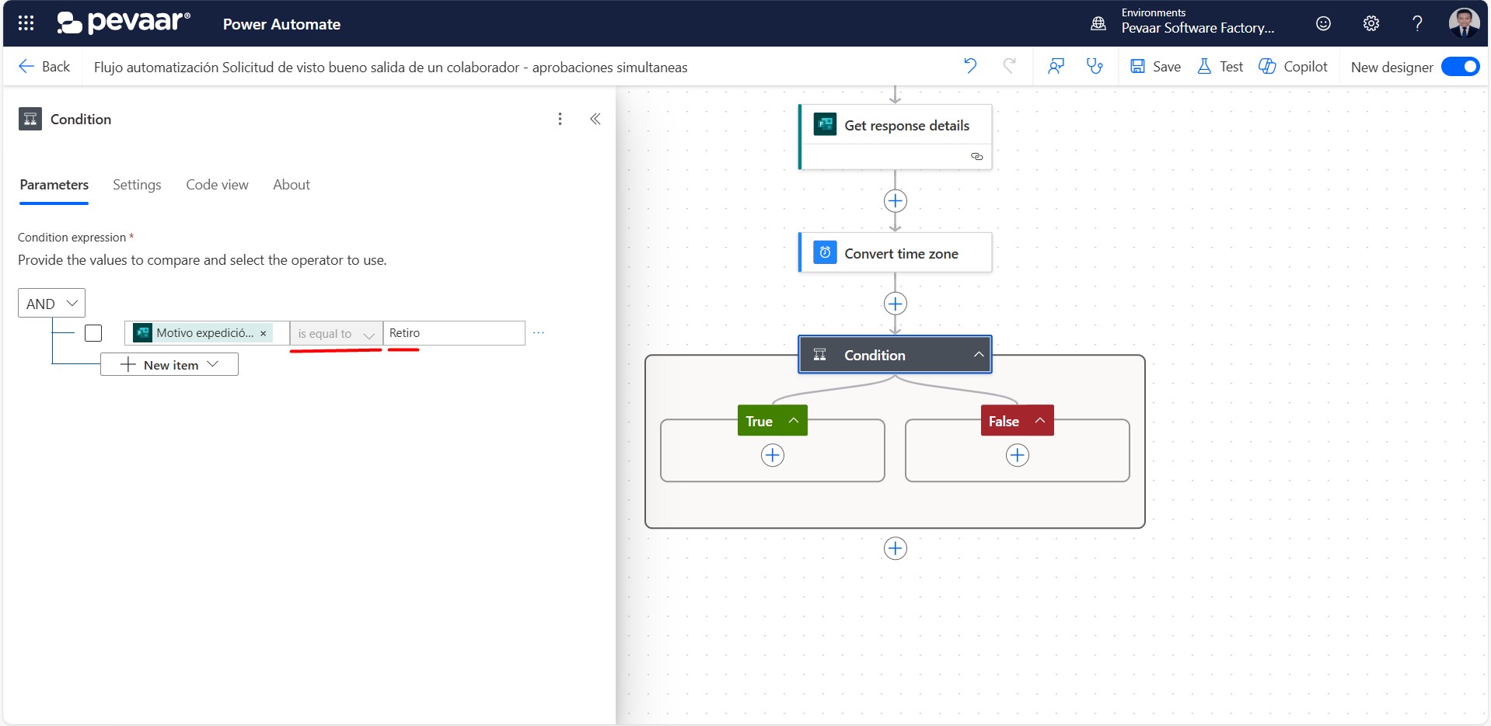Click the feedback person icon in toolbar
Image resolution: width=1491 pixels, height=726 pixels.
[1056, 66]
